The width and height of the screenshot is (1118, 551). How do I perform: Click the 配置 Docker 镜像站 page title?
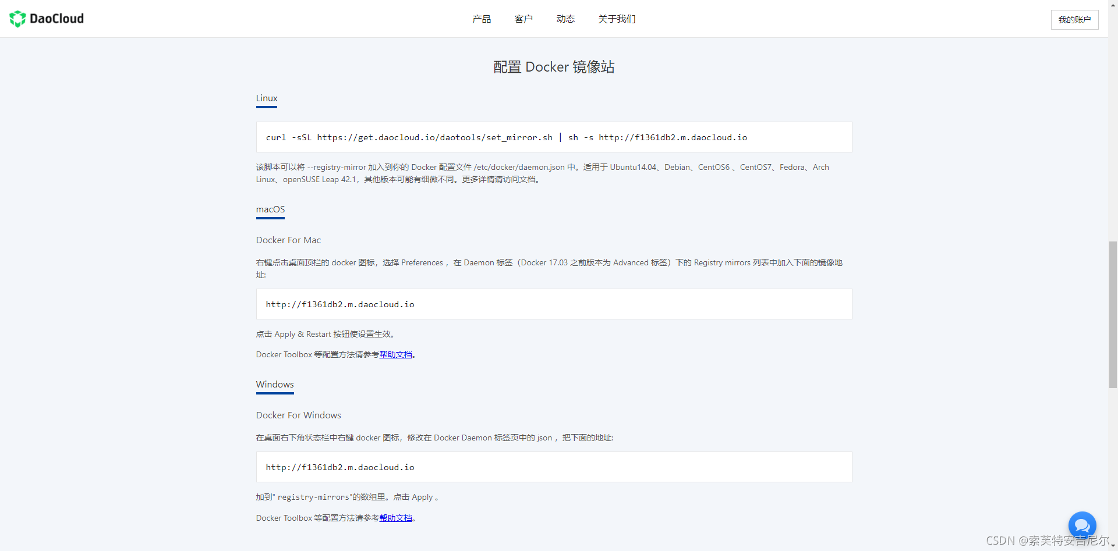[554, 67]
